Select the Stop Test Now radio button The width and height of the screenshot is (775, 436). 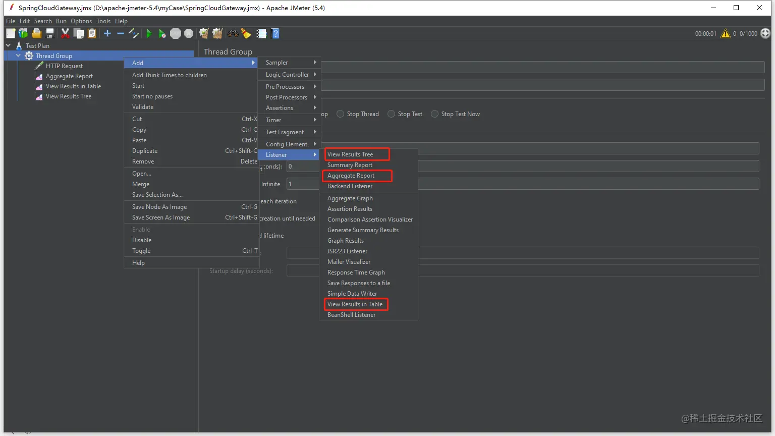[434, 114]
